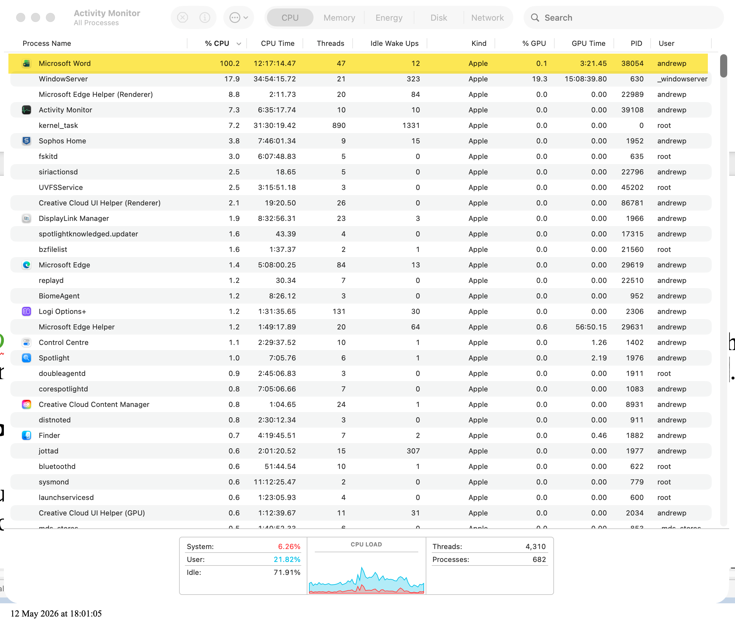Click the vertical scrollbar thumb
Viewport: 735px width, 633px height.
[723, 66]
